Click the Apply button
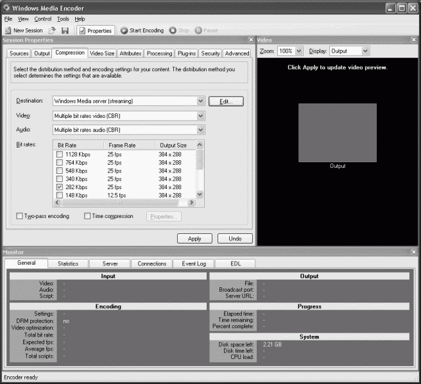 [194, 238]
